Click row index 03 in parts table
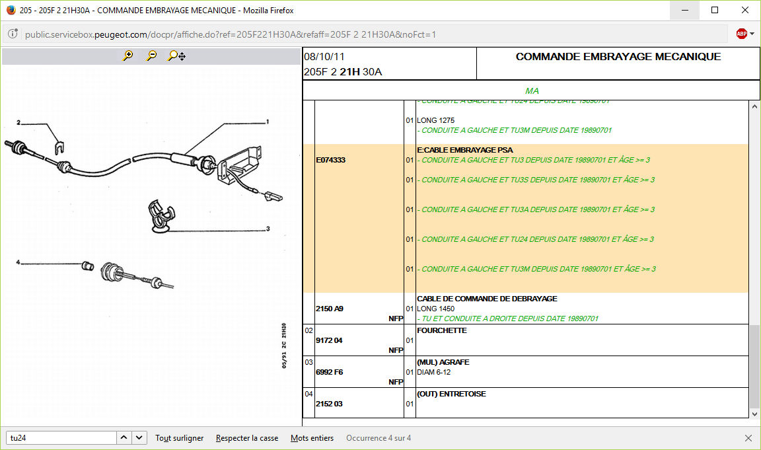The width and height of the screenshot is (761, 450). point(308,362)
